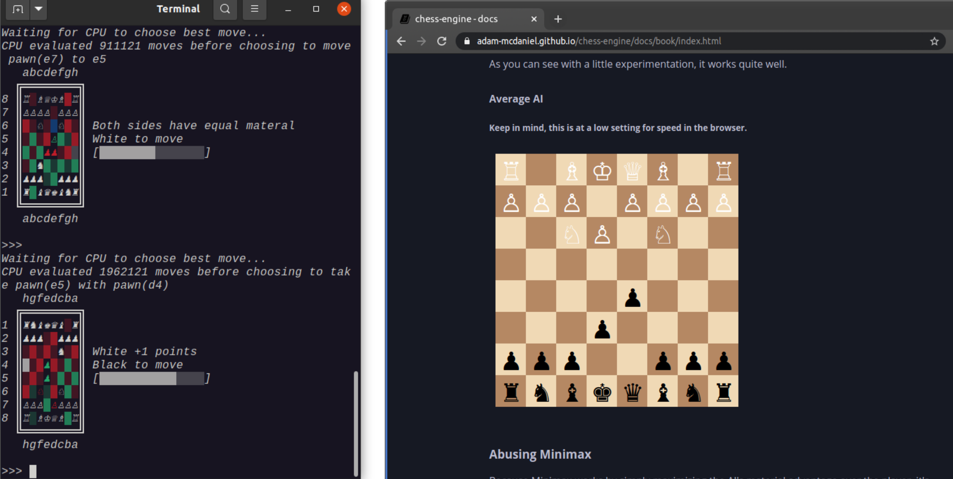Close the Terminal window
The image size is (953, 479).
coord(344,9)
